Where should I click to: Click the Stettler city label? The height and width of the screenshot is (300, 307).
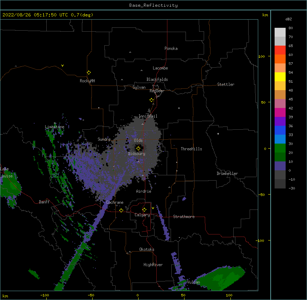pyautogui.click(x=226, y=84)
